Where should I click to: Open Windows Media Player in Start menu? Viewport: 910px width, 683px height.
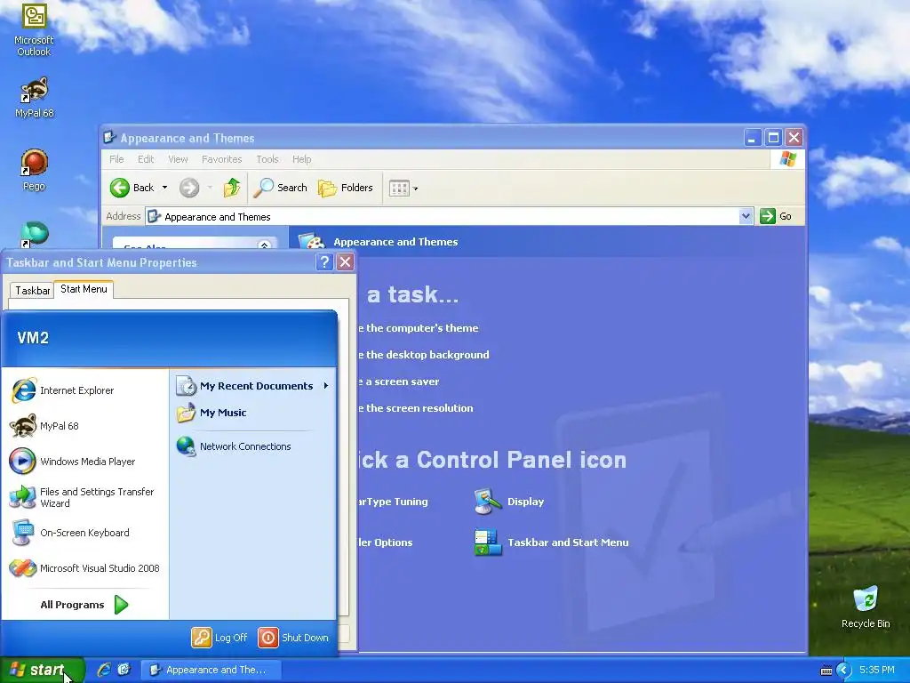point(86,462)
